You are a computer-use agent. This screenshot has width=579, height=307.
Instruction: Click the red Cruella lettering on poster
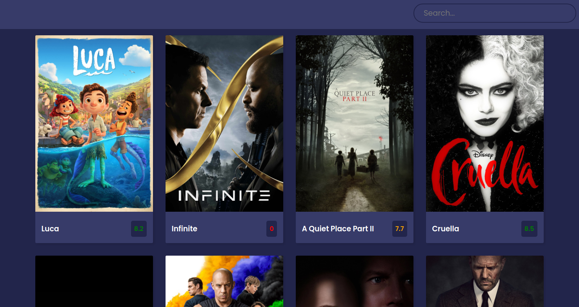pyautogui.click(x=484, y=173)
